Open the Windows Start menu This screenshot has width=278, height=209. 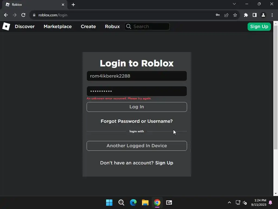pyautogui.click(x=109, y=202)
